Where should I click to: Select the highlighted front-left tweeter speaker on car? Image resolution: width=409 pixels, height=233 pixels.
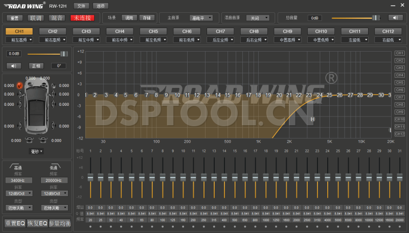(x=20, y=85)
